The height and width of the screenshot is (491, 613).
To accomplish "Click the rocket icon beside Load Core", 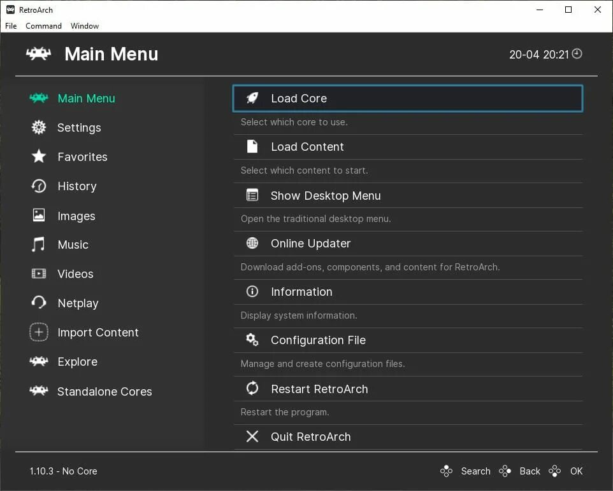I will pos(252,98).
